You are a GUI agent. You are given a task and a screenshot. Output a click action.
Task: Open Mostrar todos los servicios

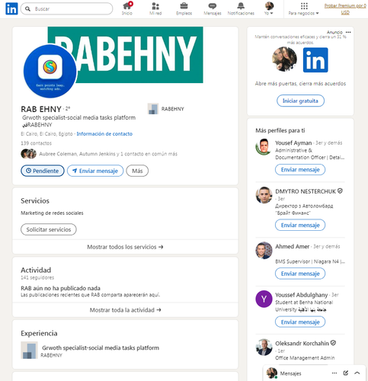coord(125,247)
